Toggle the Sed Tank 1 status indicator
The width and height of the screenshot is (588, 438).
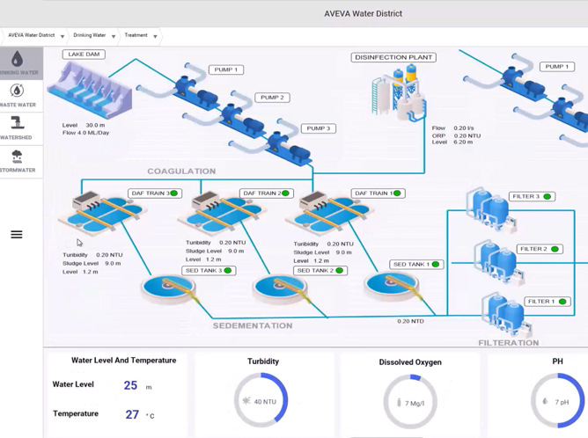click(x=436, y=264)
